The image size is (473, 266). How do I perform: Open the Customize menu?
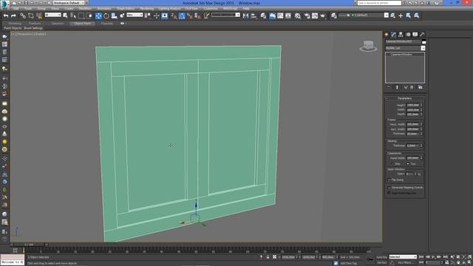pyautogui.click(x=211, y=9)
